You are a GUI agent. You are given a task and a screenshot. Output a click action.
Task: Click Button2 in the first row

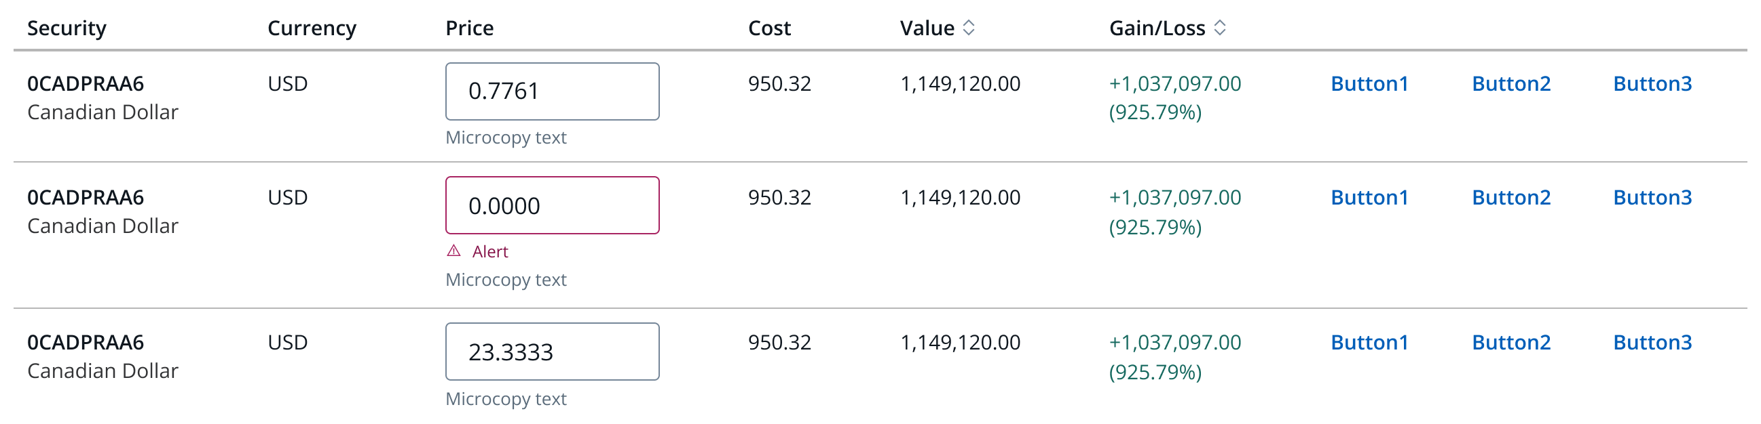1510,84
